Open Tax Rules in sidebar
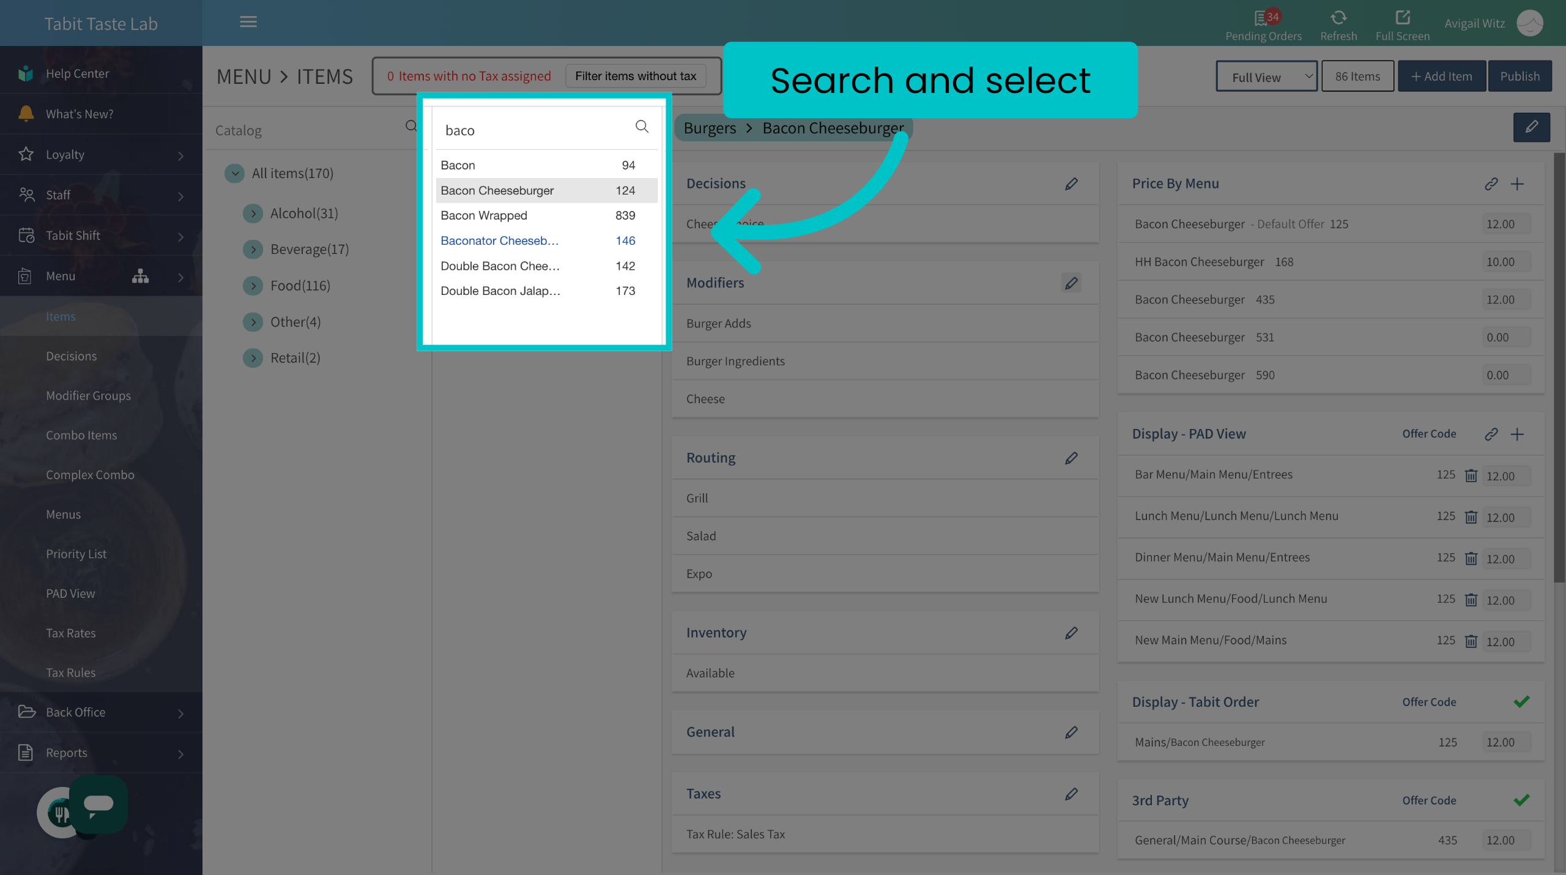 tap(70, 672)
